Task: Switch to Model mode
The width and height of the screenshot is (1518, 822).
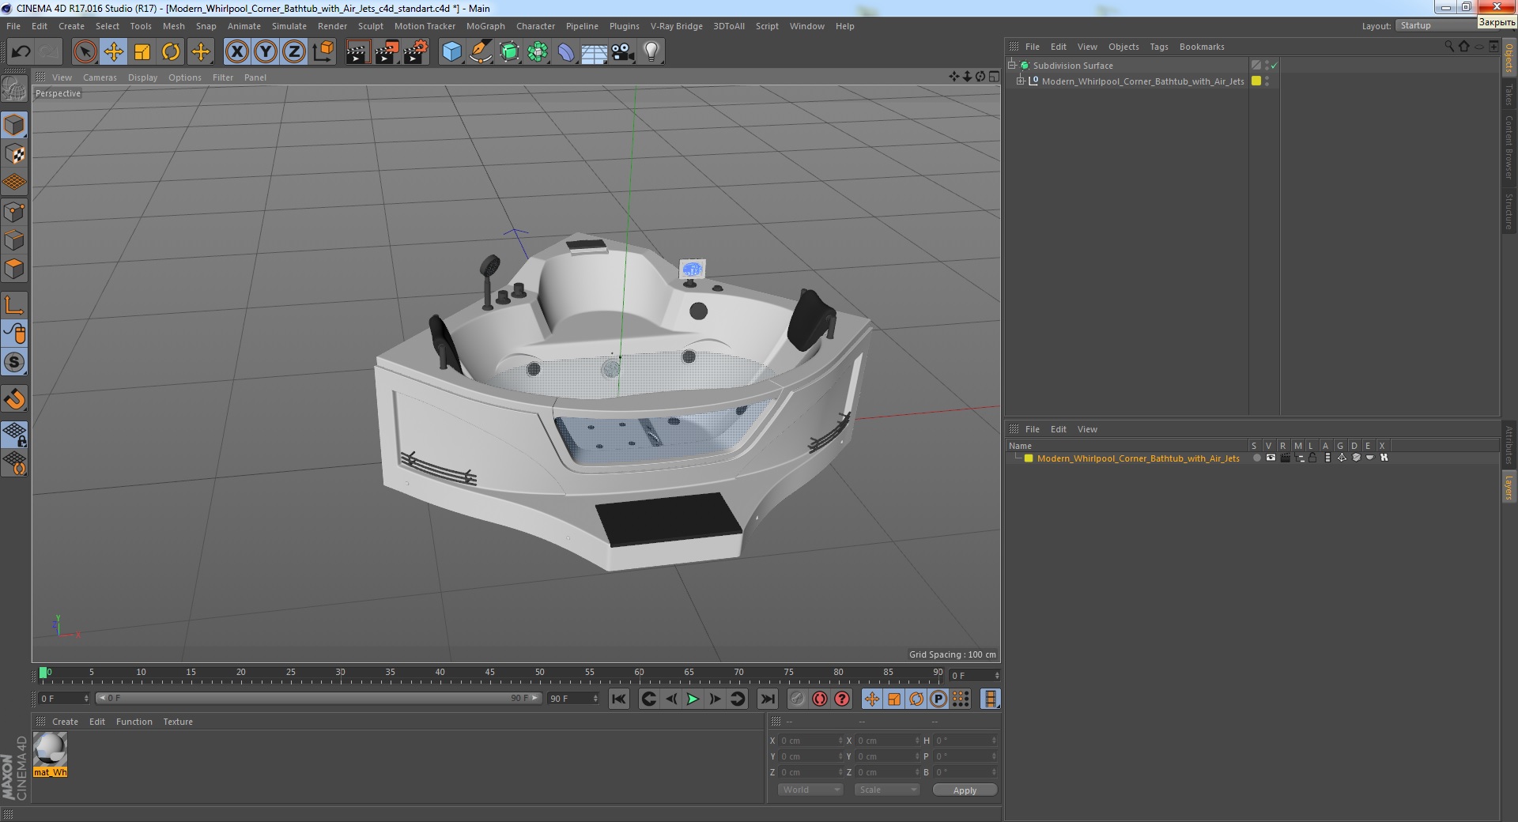Action: pos(14,125)
